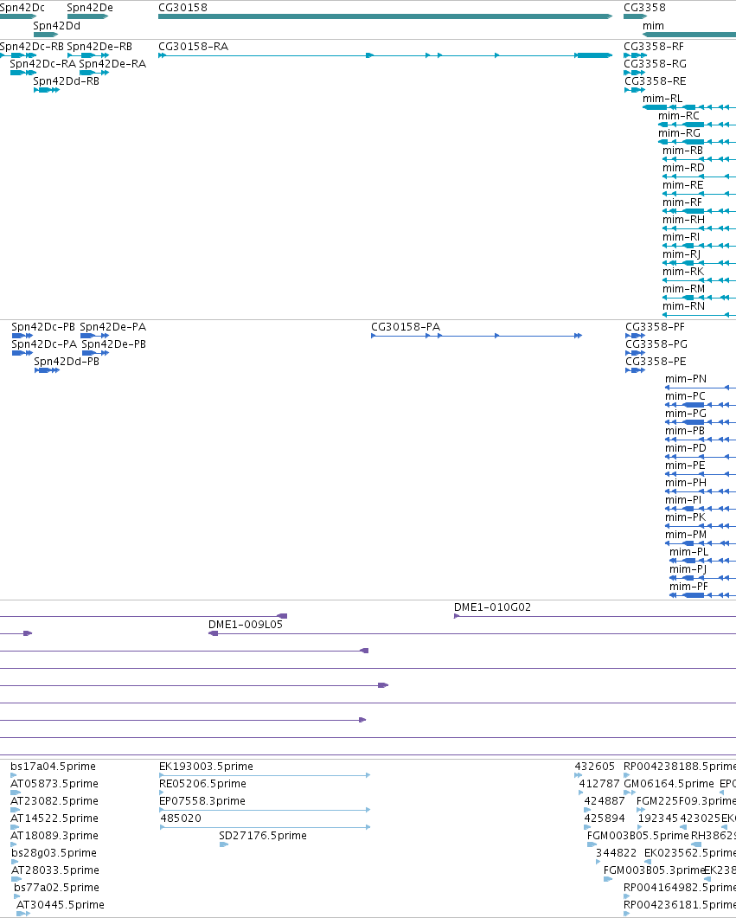Click the CG30158 gene name
736x918 pixels.
coord(182,8)
